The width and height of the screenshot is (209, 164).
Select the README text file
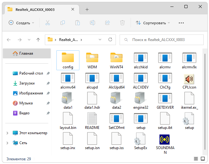click(x=92, y=121)
